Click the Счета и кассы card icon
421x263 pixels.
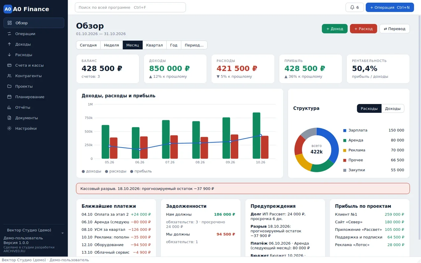(9, 65)
